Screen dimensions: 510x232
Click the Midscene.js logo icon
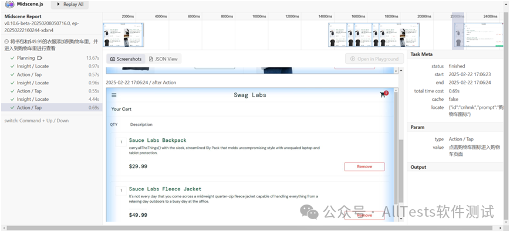10,4
